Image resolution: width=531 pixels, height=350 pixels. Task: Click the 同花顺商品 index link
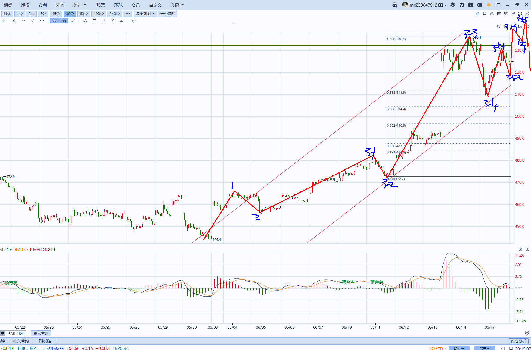pos(53,348)
